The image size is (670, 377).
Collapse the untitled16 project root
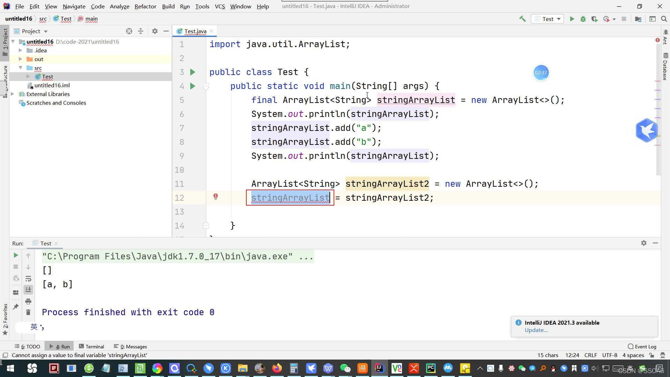13,42
